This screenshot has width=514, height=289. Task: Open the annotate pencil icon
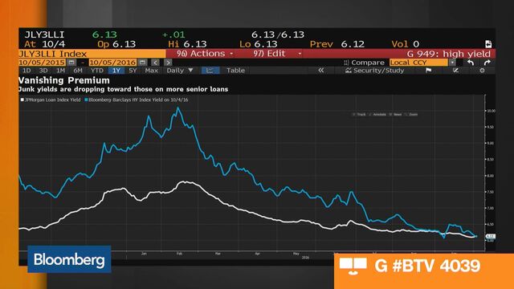click(455, 71)
